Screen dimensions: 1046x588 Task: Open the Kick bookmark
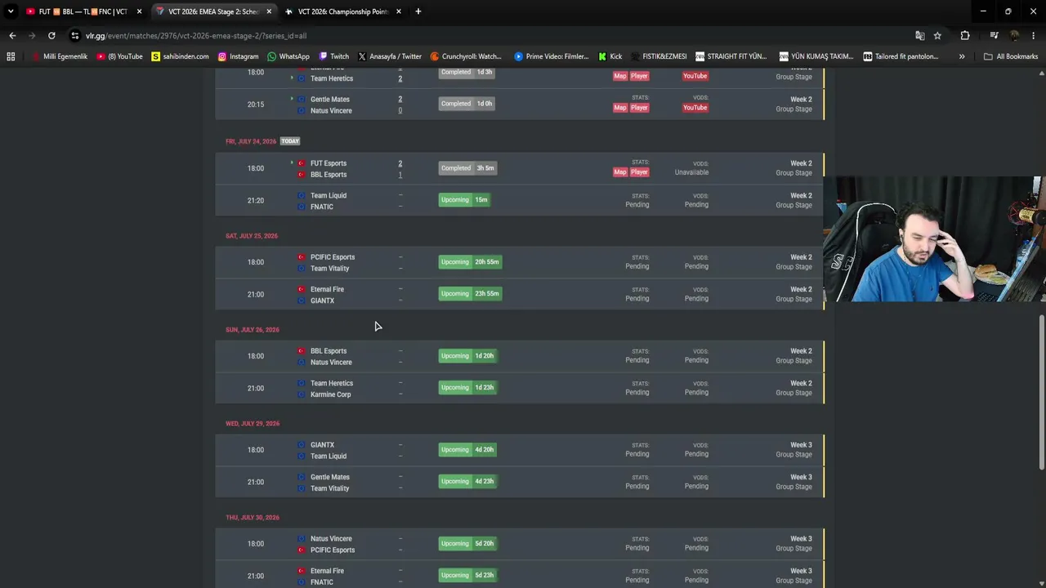[x=610, y=56]
